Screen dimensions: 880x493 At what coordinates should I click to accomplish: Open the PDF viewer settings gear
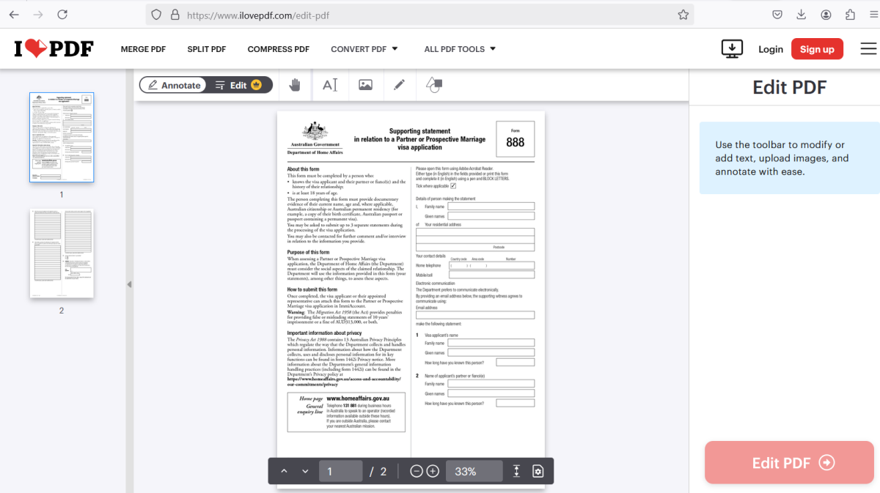[538, 471]
